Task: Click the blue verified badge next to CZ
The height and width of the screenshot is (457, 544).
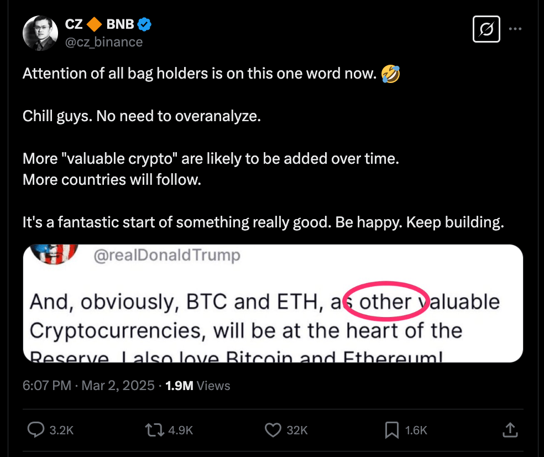Action: point(144,24)
